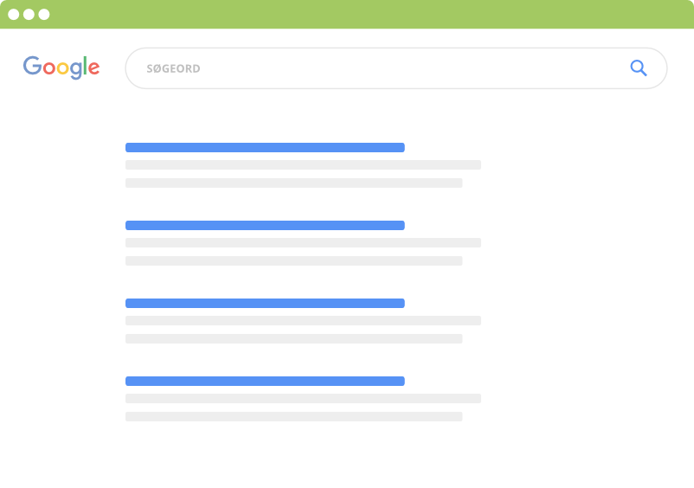Select third result's upper gray description line

pyautogui.click(x=303, y=320)
